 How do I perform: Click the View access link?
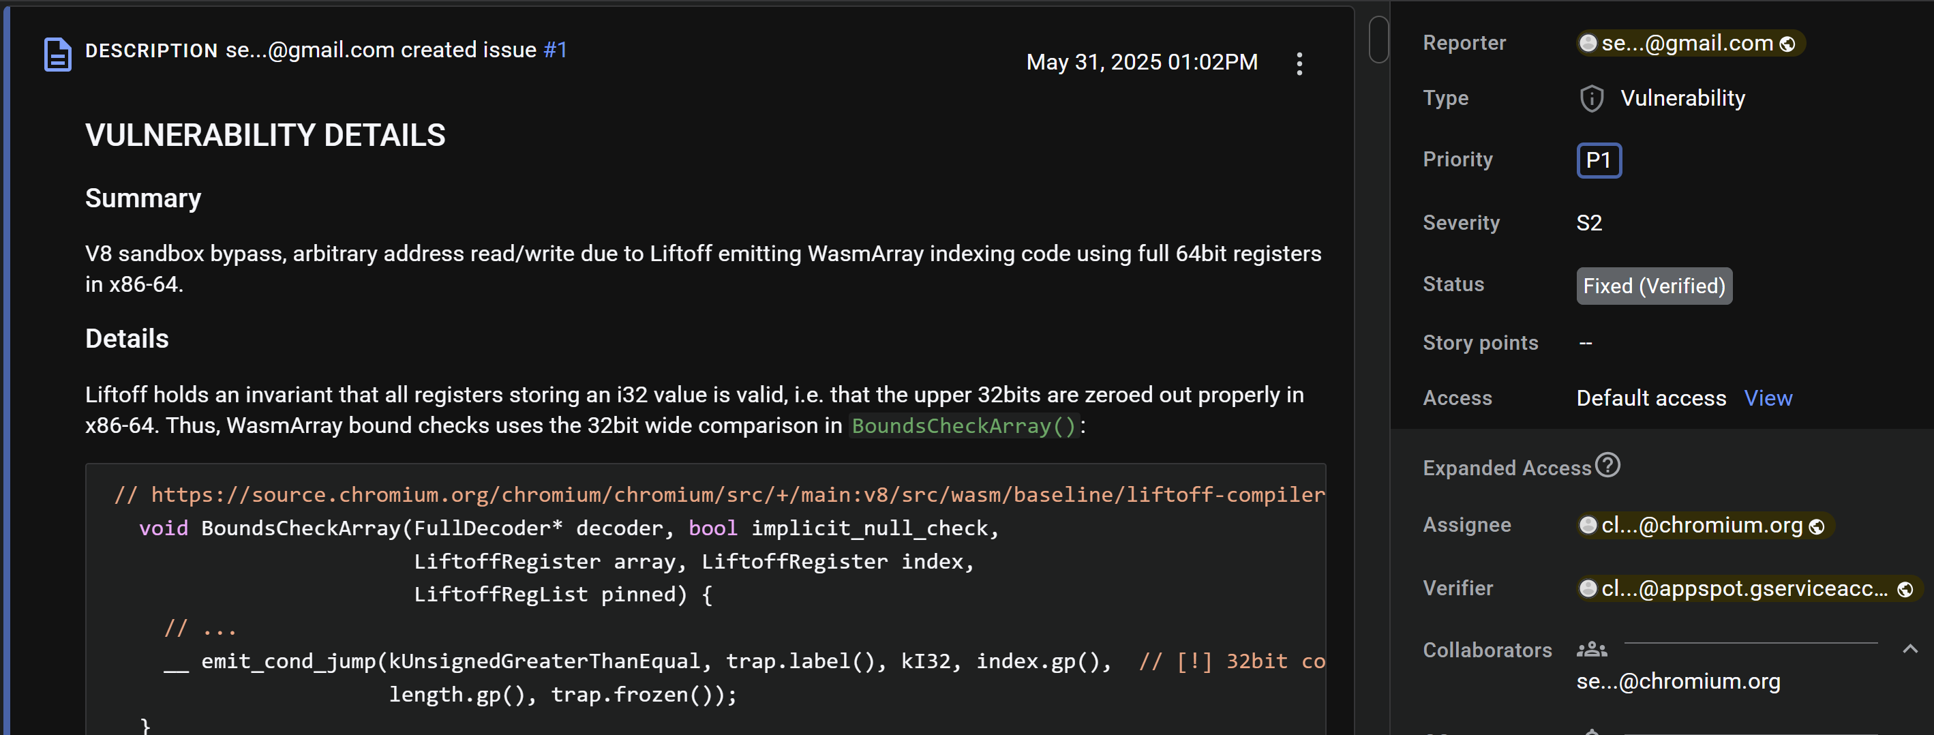(1768, 398)
